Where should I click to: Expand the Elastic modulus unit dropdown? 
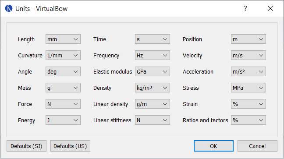(x=153, y=71)
